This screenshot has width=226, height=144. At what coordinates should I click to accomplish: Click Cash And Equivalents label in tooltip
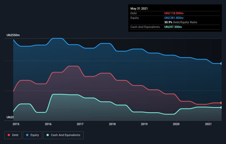tap(145, 27)
